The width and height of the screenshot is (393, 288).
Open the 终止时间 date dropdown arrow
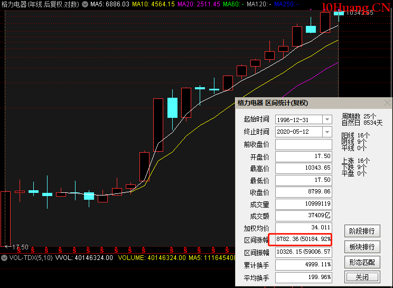[327, 132]
